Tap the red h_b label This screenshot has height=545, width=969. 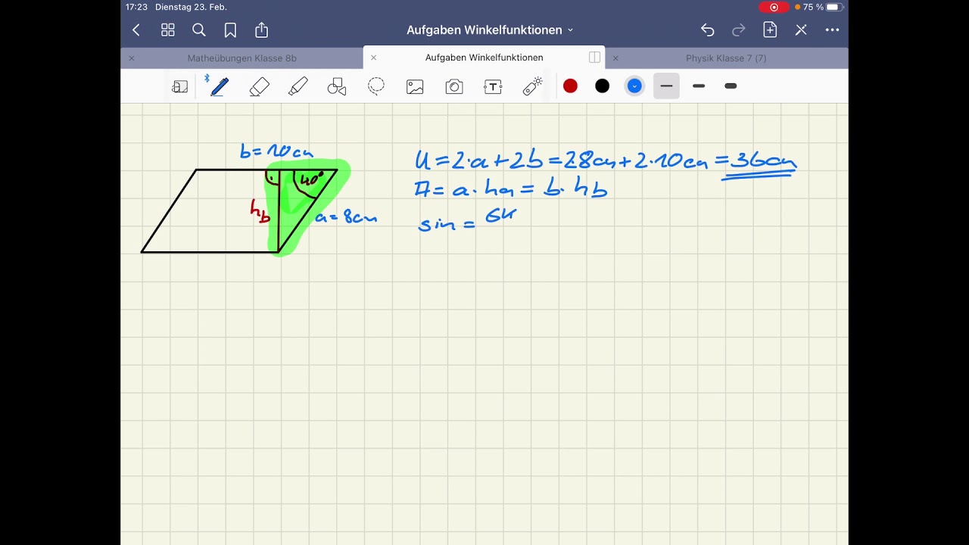tap(260, 211)
